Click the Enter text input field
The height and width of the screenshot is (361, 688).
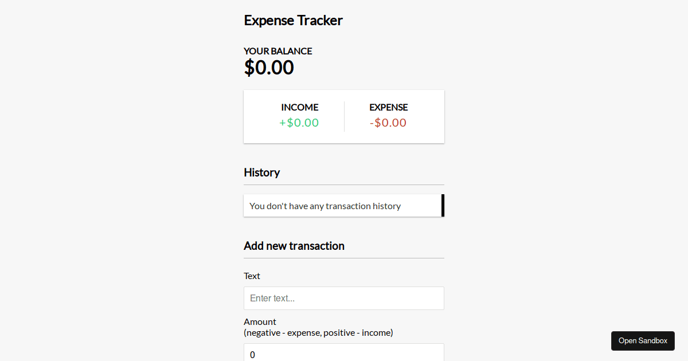[343, 298]
